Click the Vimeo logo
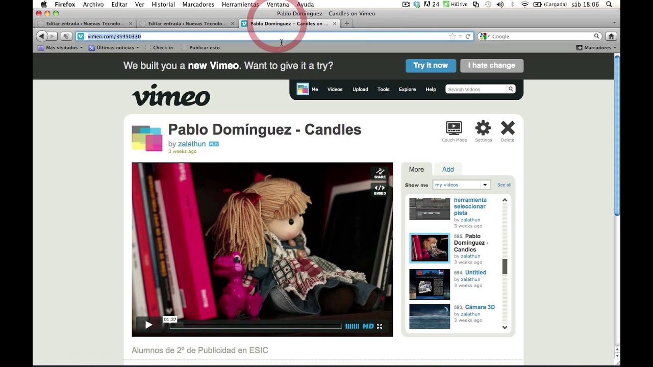The image size is (653, 367). click(x=171, y=95)
